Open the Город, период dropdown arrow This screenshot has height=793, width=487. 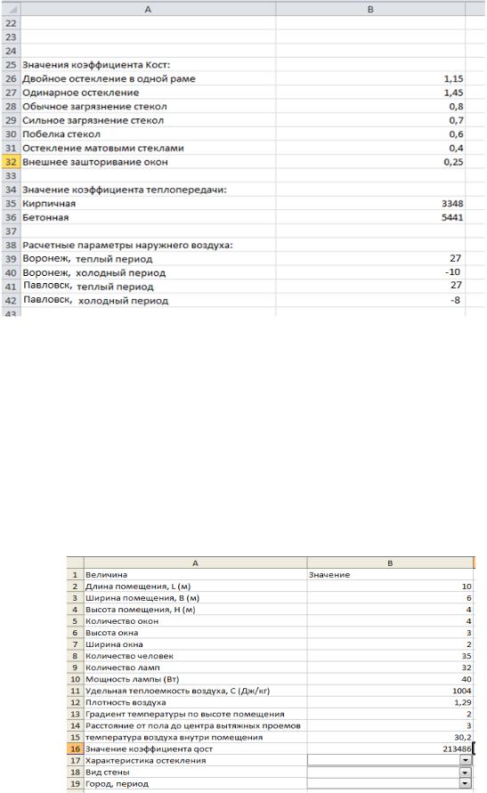466,783
